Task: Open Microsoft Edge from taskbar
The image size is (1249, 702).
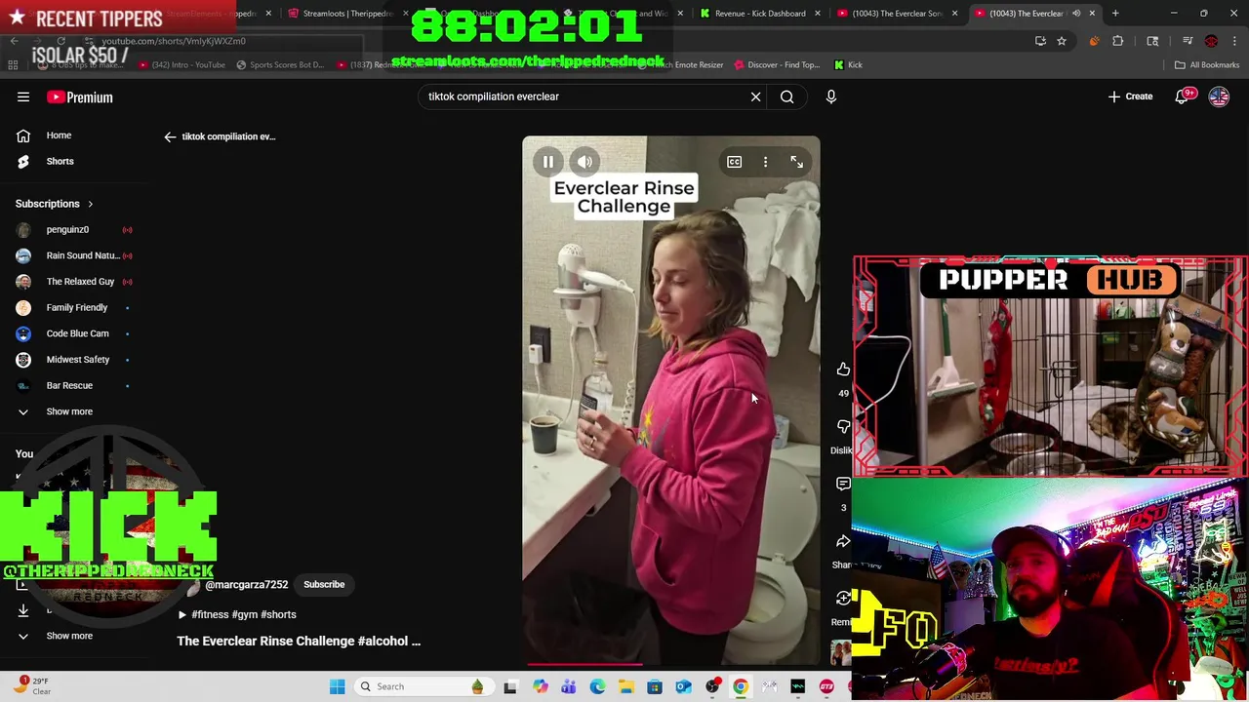Action: click(597, 686)
